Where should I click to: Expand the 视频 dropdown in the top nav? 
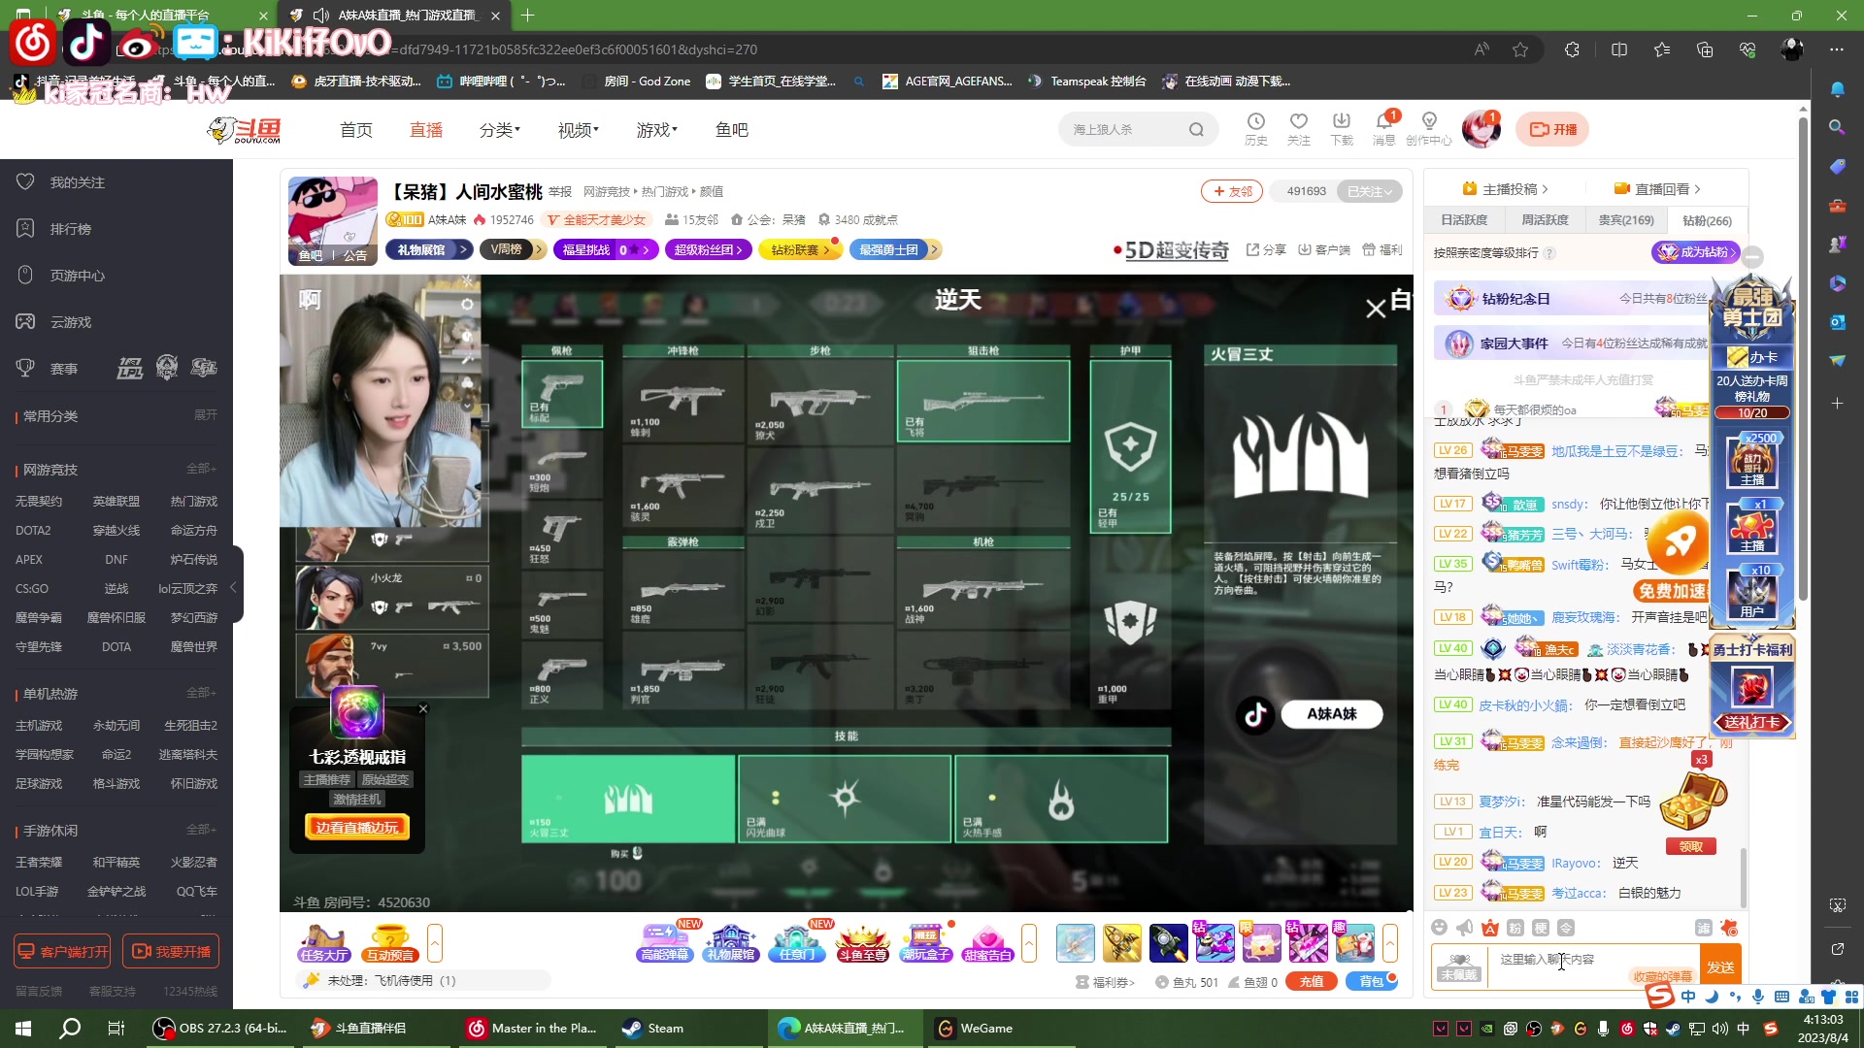tap(579, 129)
